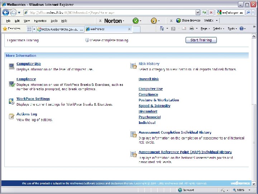The height and width of the screenshot is (194, 258).
Task: Open the Tools menu in menu bar
Action: pyautogui.click(x=54, y=21)
